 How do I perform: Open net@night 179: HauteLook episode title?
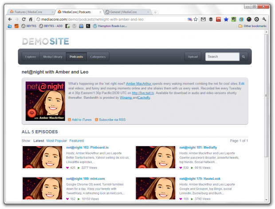(200, 179)
